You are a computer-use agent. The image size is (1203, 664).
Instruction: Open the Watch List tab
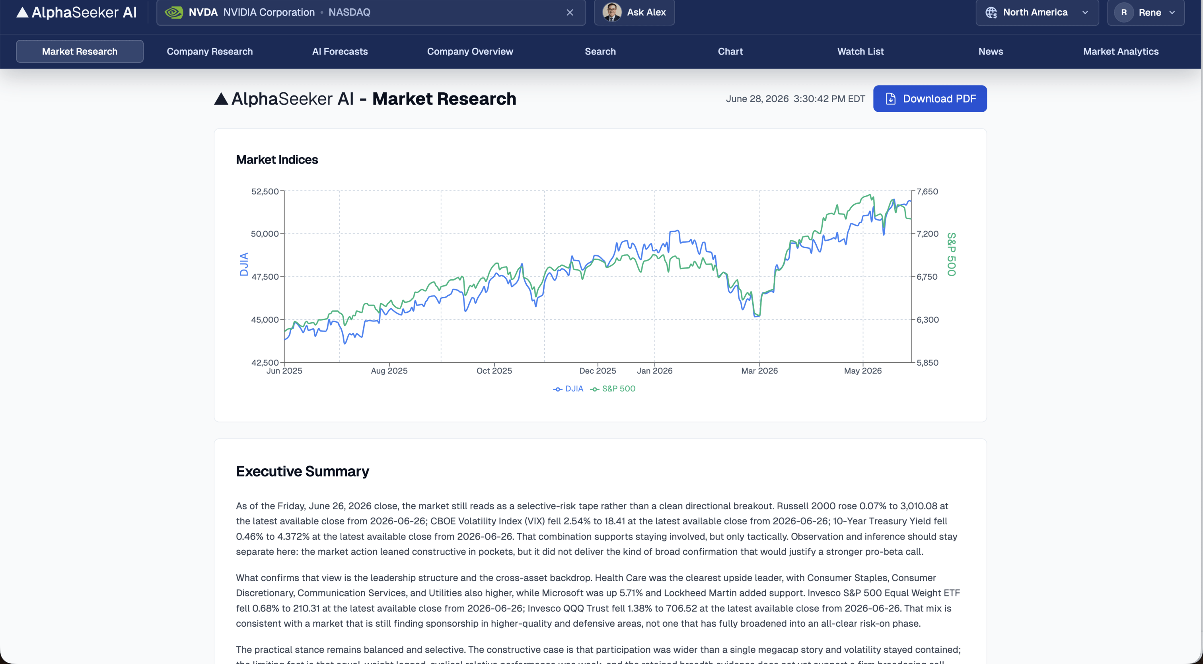pos(860,51)
